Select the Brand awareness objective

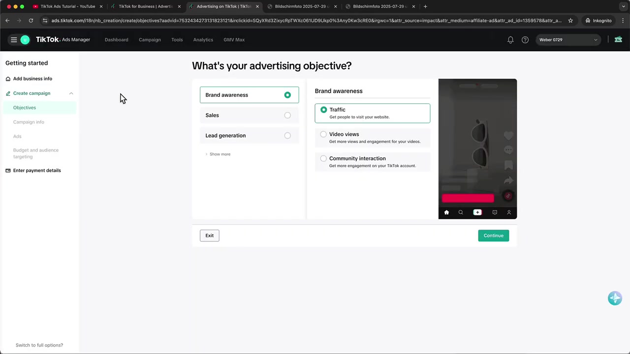(249, 95)
